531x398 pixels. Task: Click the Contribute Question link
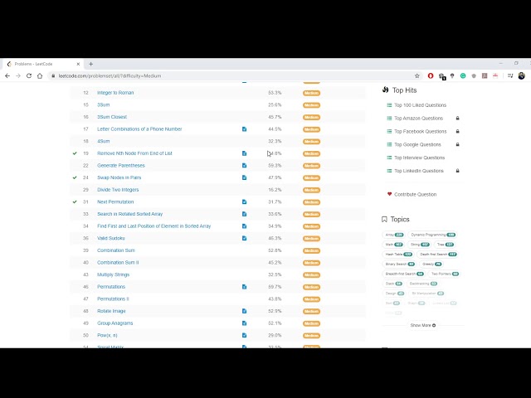point(415,195)
